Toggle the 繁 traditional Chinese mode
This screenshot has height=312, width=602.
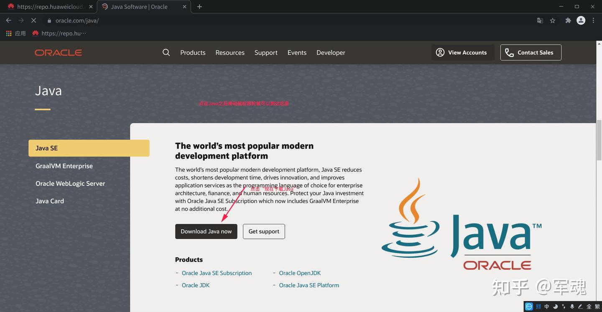(x=597, y=307)
